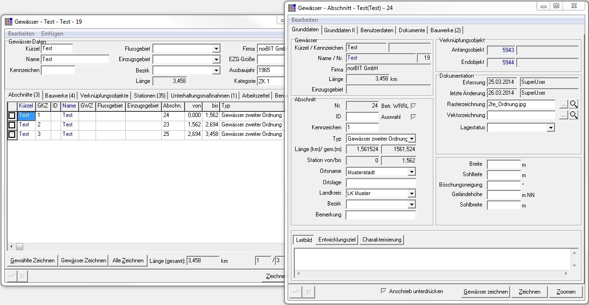This screenshot has height=305, width=589.
Task: Click the Alle Zeichnen button
Action: point(128,260)
